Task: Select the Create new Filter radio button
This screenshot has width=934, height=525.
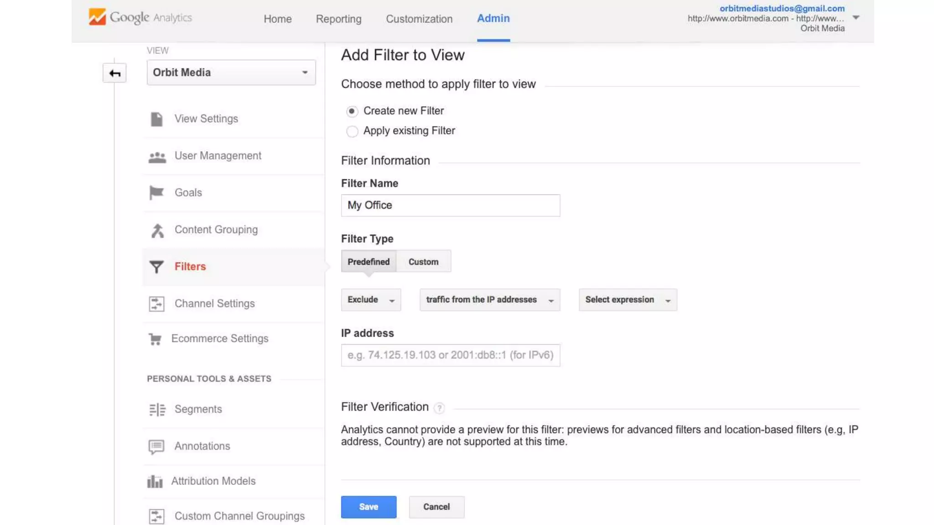Action: tap(352, 111)
